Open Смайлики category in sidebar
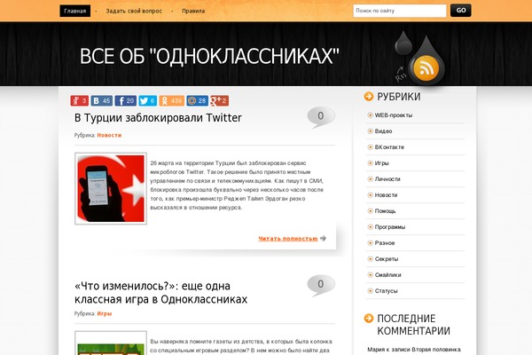 pyautogui.click(x=387, y=275)
